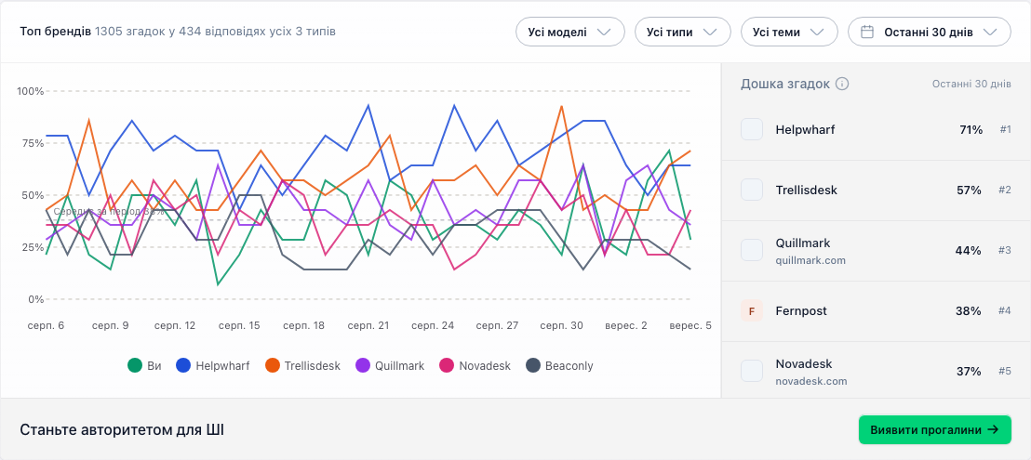Select the Trellisdesk row in the leaderboard
This screenshot has width=1031, height=460.
[x=876, y=191]
